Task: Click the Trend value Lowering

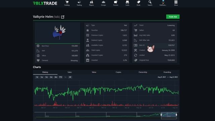Action: (x=171, y=26)
